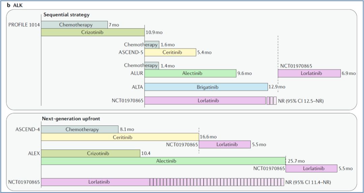This screenshot has height=193, width=364.
Task: Click the ASCEND-4 Ceritinib bar
Action: pos(120,137)
